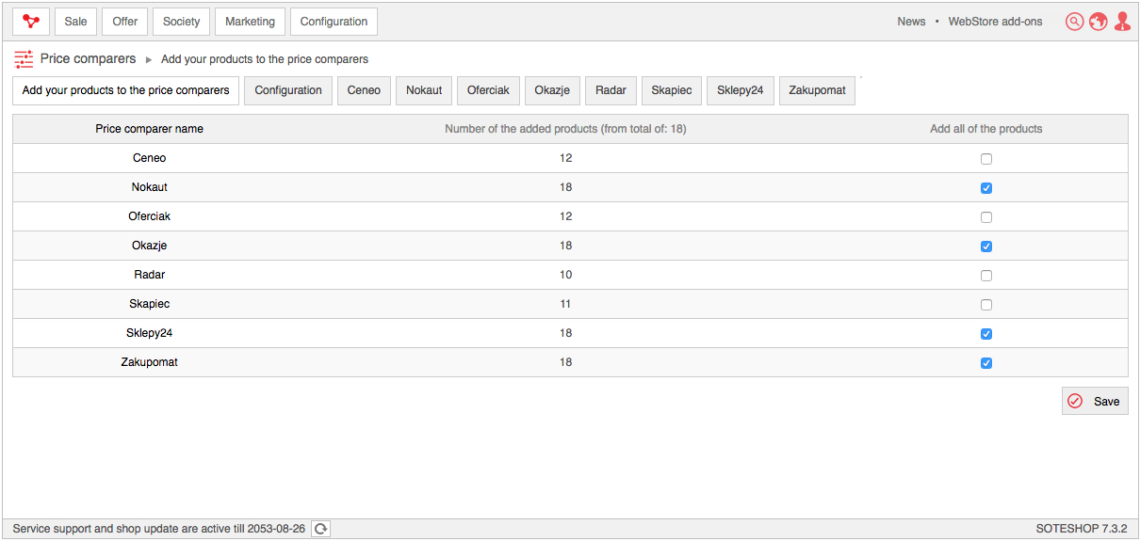Click the product count 11 for Skapiec
The height and width of the screenshot is (541, 1140).
pyautogui.click(x=565, y=304)
